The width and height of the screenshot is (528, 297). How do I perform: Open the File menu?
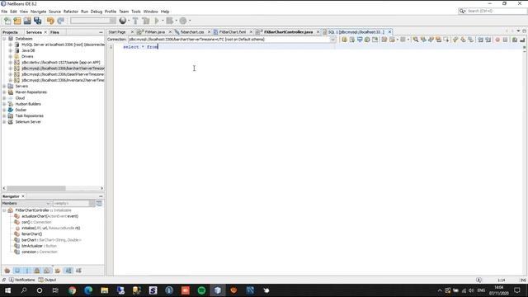4,12
